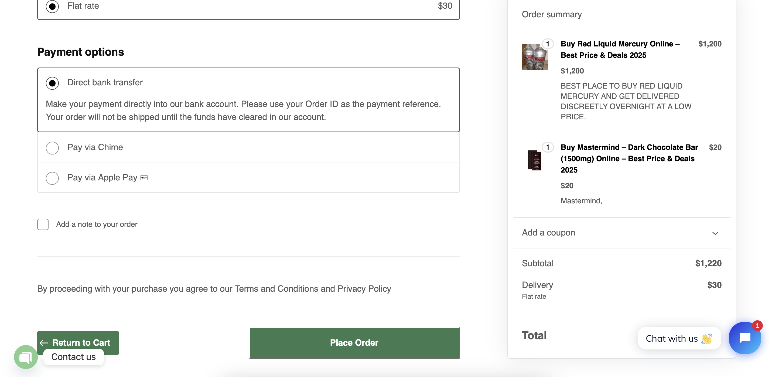
Task: Click the waving hand emoji in chat bubble
Action: point(706,339)
